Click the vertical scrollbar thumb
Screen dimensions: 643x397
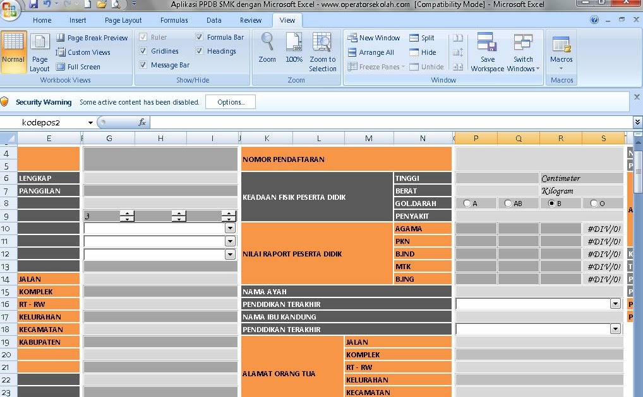coord(638,171)
